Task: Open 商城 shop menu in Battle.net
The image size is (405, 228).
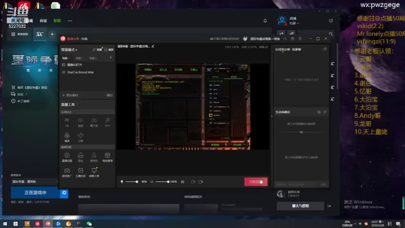Action: point(43,21)
